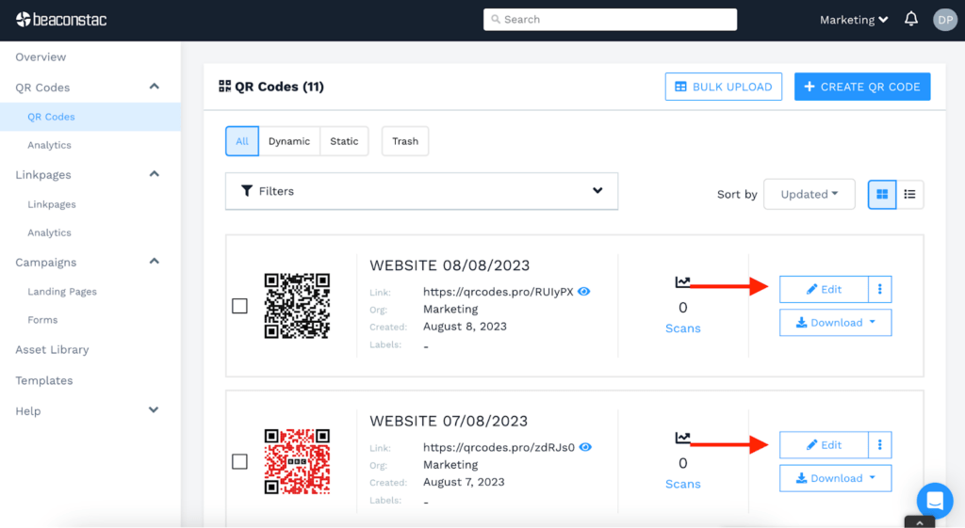Open the Marketing organization dropdown
Image resolution: width=965 pixels, height=528 pixels.
854,20
